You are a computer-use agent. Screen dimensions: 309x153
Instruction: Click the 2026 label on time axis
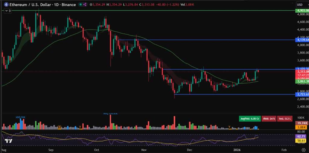[x=237, y=150]
